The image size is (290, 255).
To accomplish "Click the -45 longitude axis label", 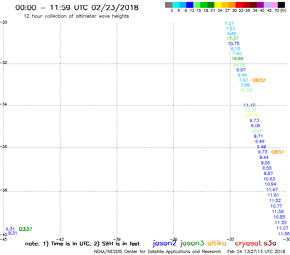I will pos(4,239).
